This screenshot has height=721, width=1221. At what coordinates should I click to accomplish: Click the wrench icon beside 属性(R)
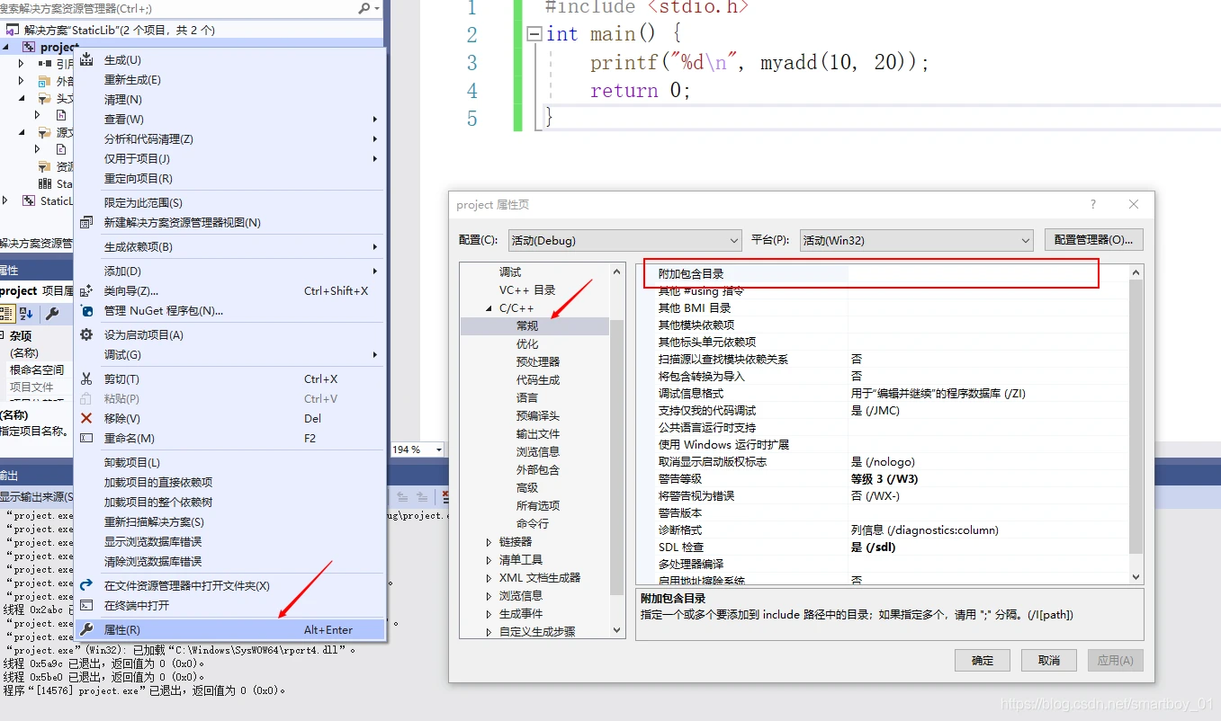pyautogui.click(x=86, y=630)
